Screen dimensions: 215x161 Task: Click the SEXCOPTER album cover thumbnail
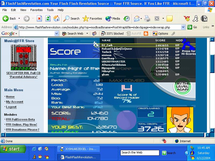click(x=24, y=57)
